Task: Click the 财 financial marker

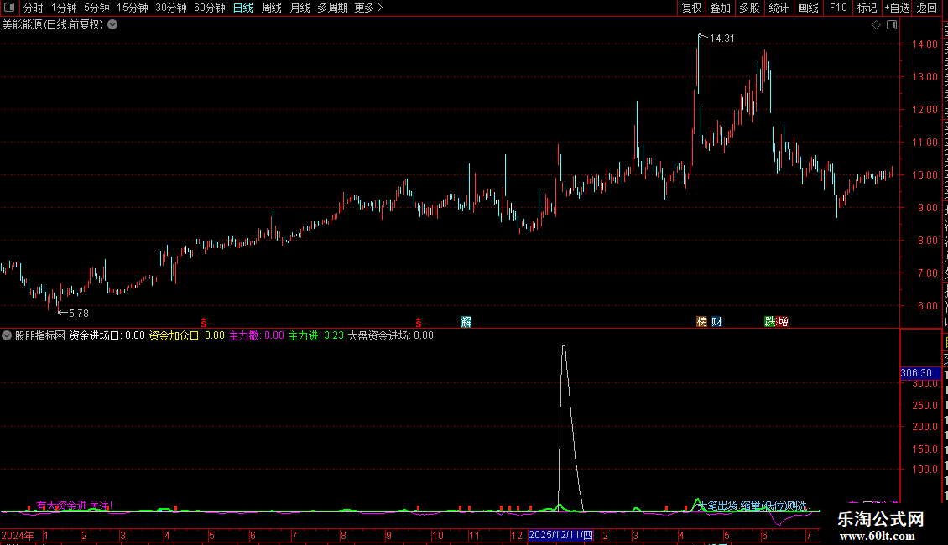Action: 716,322
